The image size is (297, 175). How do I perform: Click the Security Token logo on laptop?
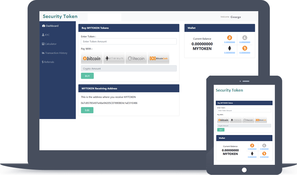(x=60, y=16)
